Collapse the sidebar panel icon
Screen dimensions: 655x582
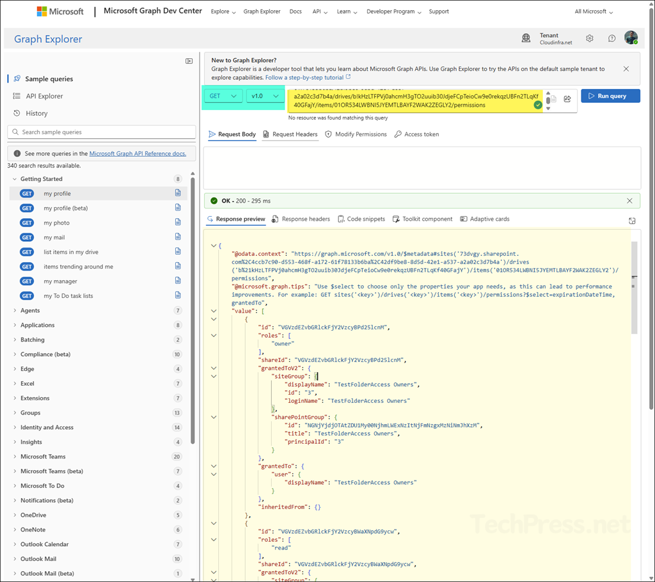click(x=189, y=61)
